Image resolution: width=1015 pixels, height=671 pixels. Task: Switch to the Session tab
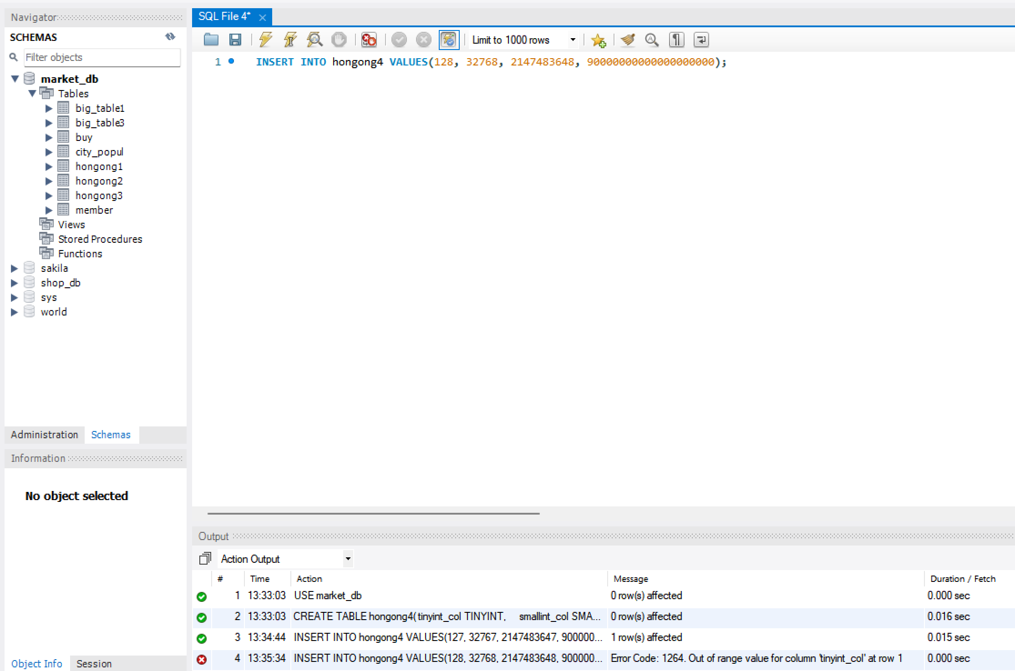pos(94,664)
